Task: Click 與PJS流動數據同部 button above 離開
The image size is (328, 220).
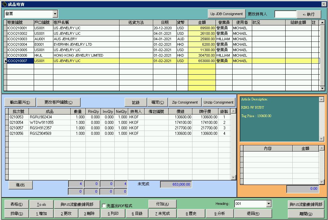Action: (306, 204)
